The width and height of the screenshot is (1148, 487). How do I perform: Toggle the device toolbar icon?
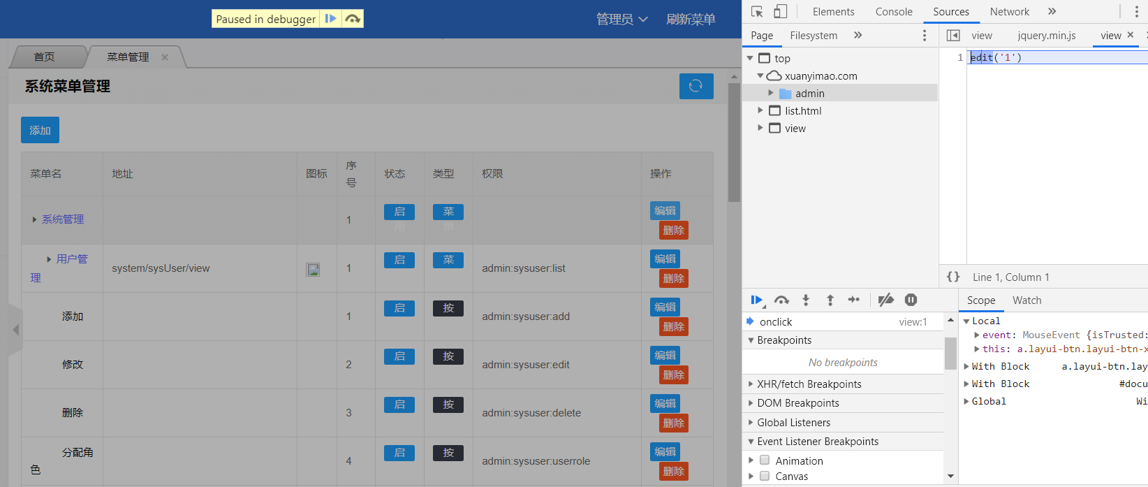tap(780, 12)
